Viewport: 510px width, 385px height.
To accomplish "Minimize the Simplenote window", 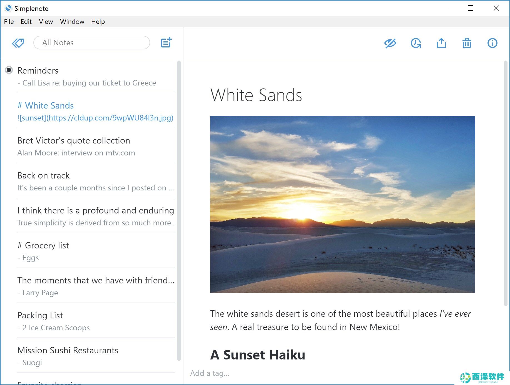I will (445, 8).
